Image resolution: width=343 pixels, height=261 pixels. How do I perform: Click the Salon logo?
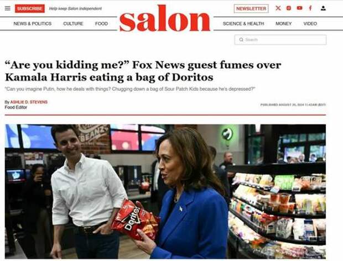165,19
